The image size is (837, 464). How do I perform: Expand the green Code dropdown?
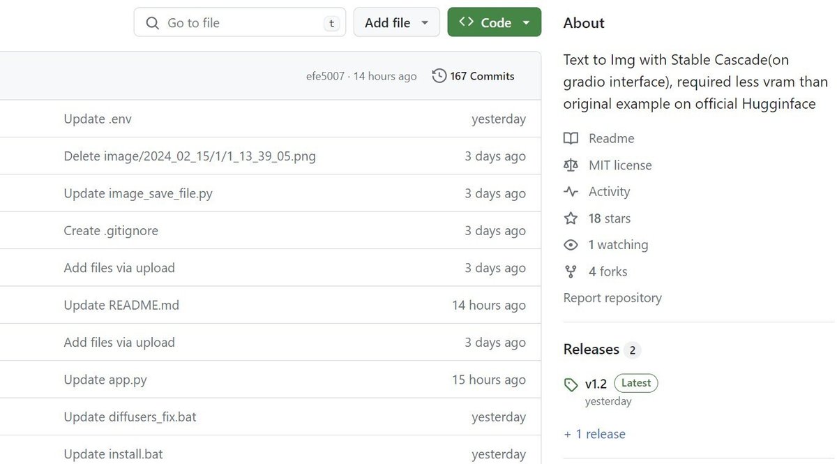(x=495, y=22)
